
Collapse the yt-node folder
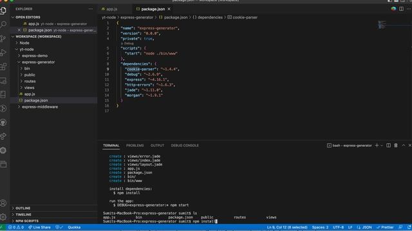point(26,49)
